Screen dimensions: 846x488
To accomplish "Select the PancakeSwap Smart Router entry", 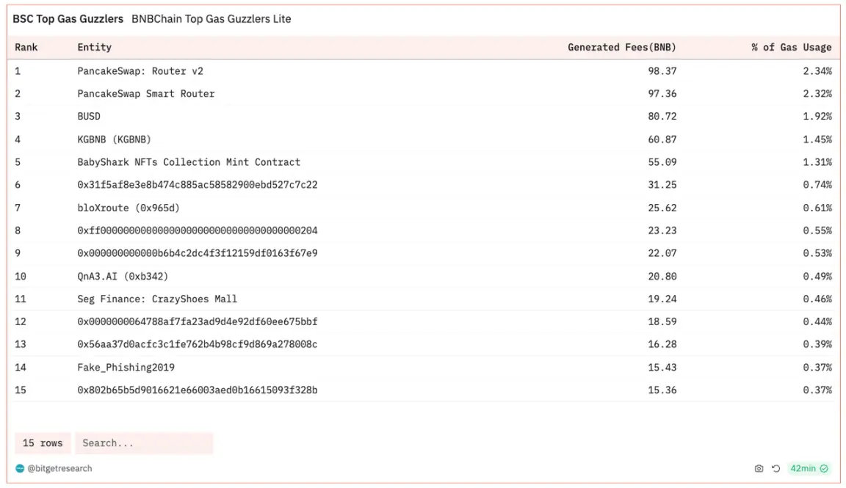I will tap(145, 94).
